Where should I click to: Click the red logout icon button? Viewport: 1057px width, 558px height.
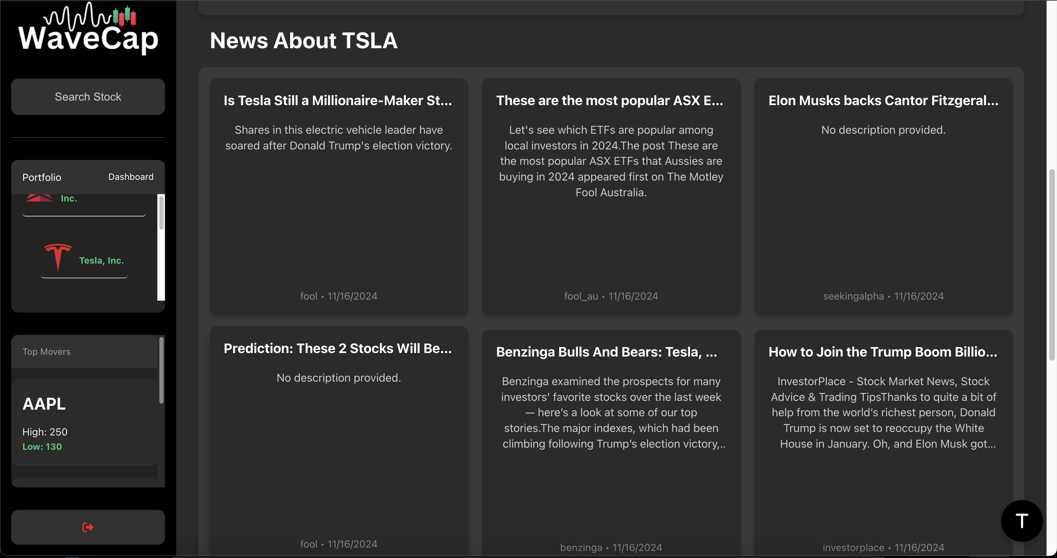pos(88,527)
